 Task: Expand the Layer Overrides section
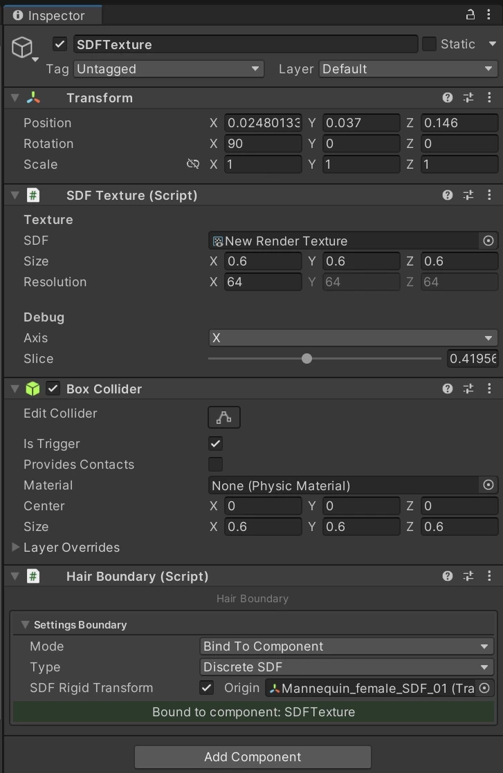point(16,548)
